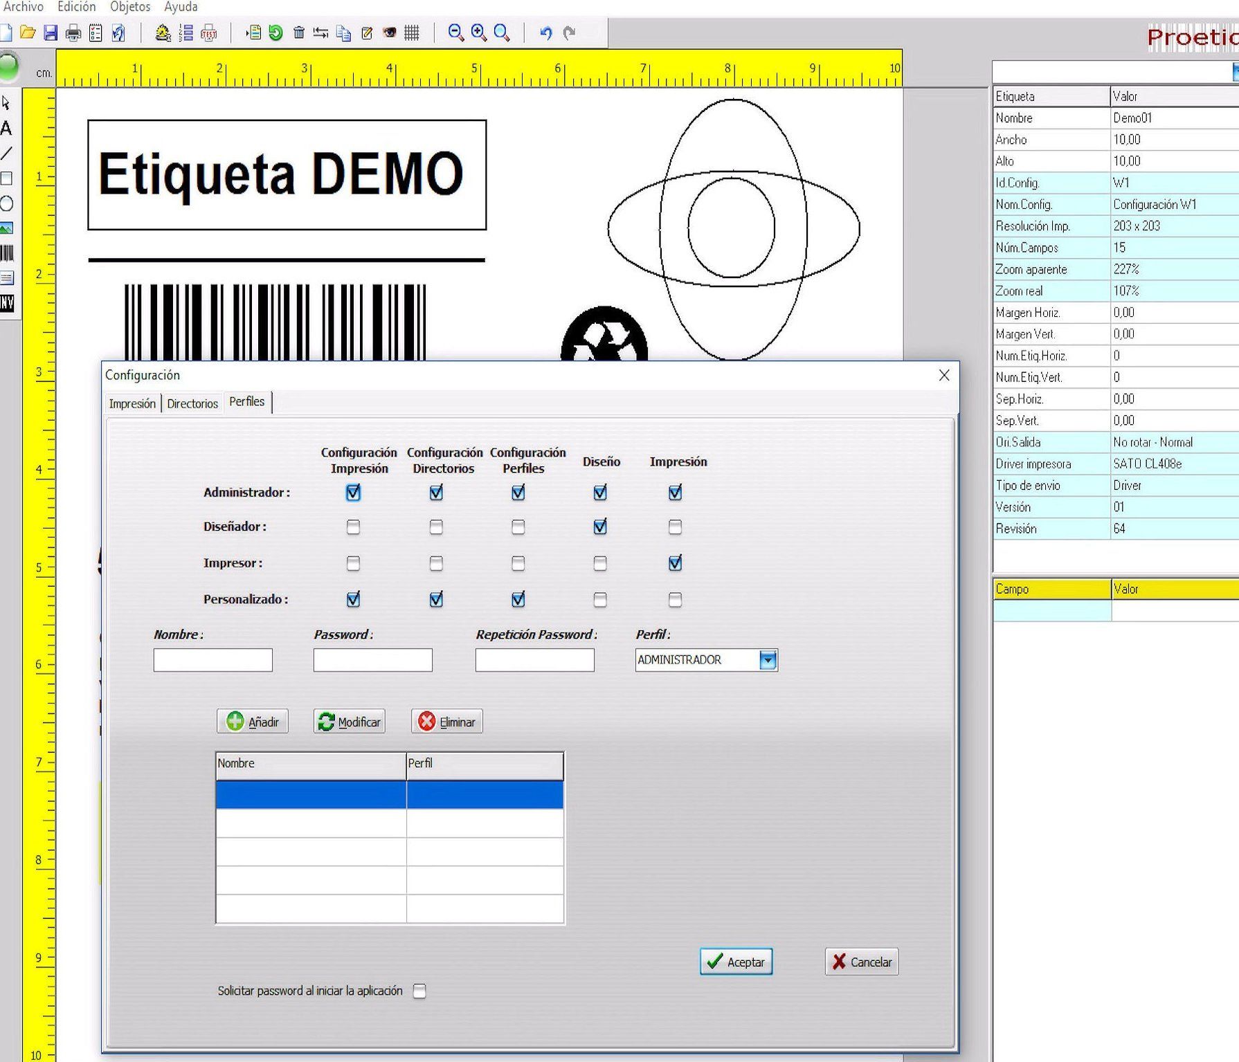Click the blue floppy disk save icon
This screenshot has width=1239, height=1062.
[x=51, y=33]
